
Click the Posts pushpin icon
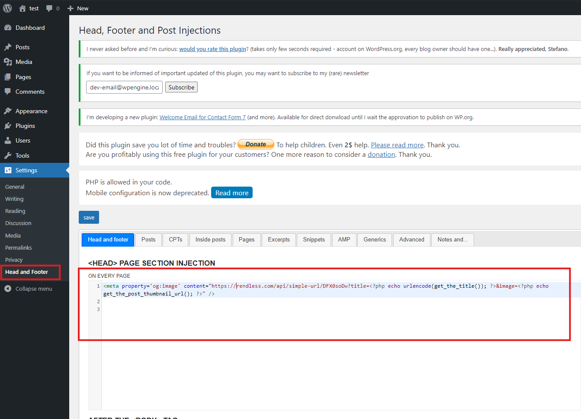coord(8,47)
